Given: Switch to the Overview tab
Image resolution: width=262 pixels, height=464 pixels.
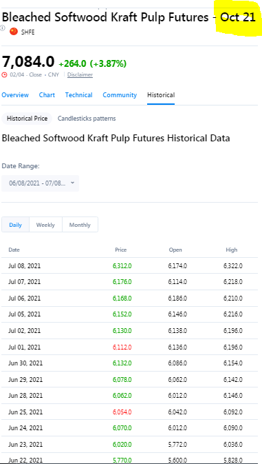Looking at the screenshot, I should (15, 95).
